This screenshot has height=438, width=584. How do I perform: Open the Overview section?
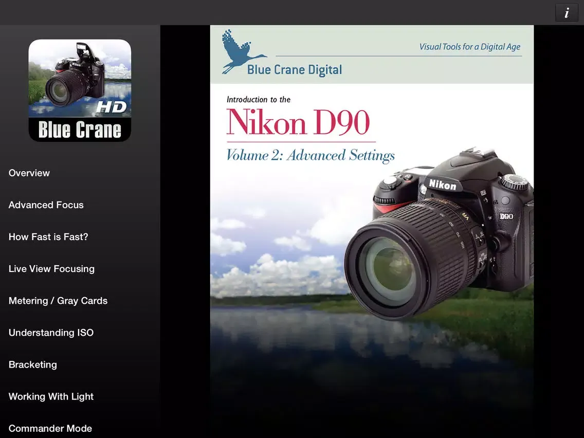tap(29, 173)
